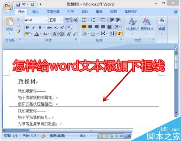Viewport: 181px width, 141px height.
Task: Redo the last action
Action: coord(33,5)
